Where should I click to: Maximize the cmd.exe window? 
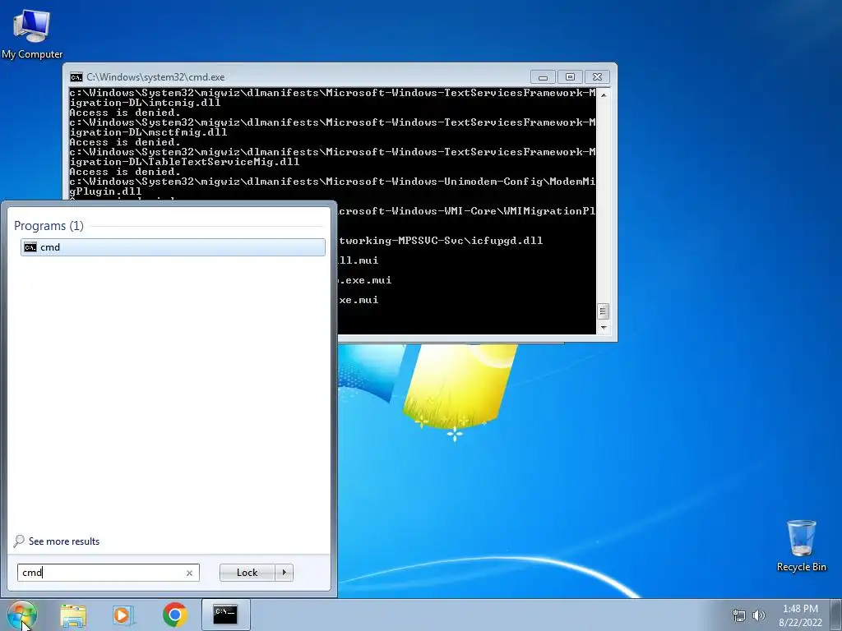[x=570, y=77]
